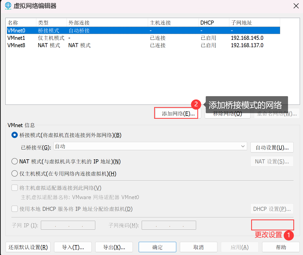Screen dimensions: 303x255
Task: Click 已启用 DHCP cell of VMnet1
Action: (x=208, y=38)
